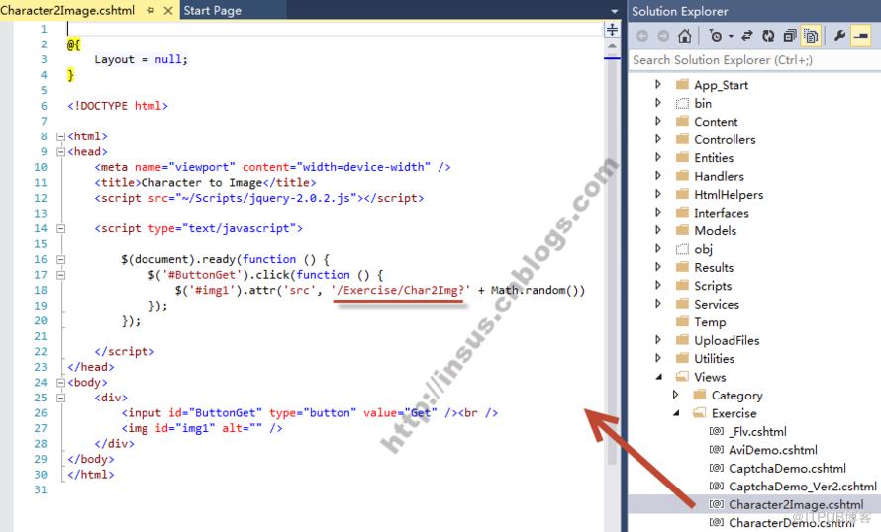881x532 pixels.
Task: Toggle the Show All Files button
Action: (x=811, y=36)
